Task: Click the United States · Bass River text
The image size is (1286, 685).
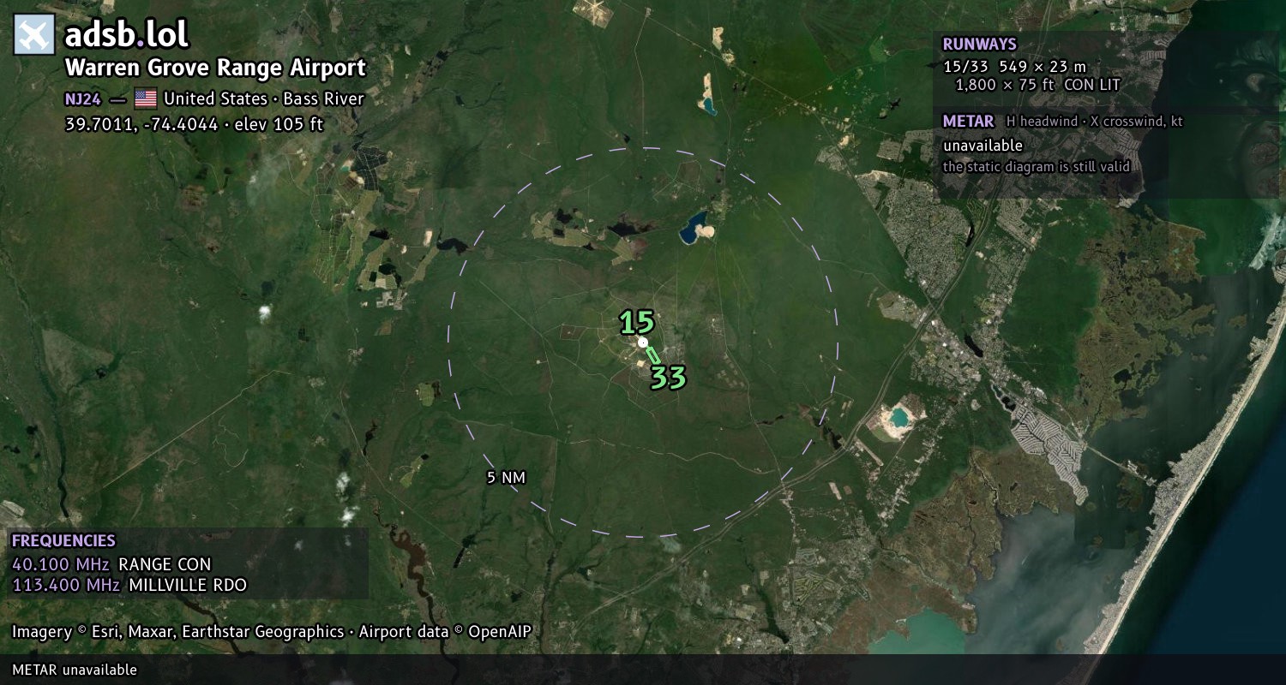Action: 264,98
